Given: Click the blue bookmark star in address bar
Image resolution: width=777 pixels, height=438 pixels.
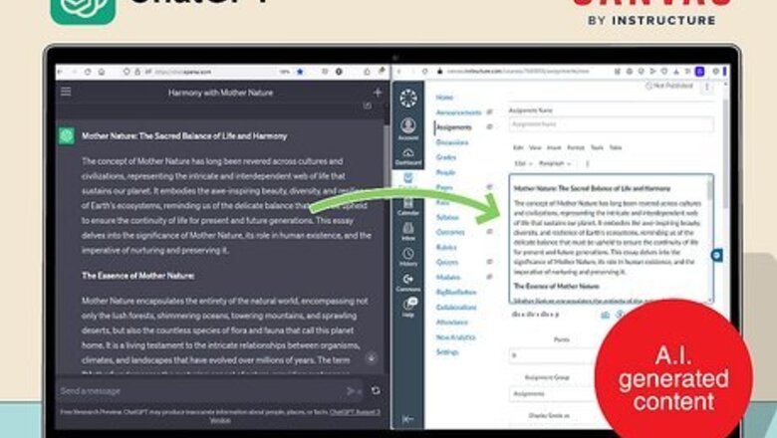Looking at the screenshot, I should [300, 72].
